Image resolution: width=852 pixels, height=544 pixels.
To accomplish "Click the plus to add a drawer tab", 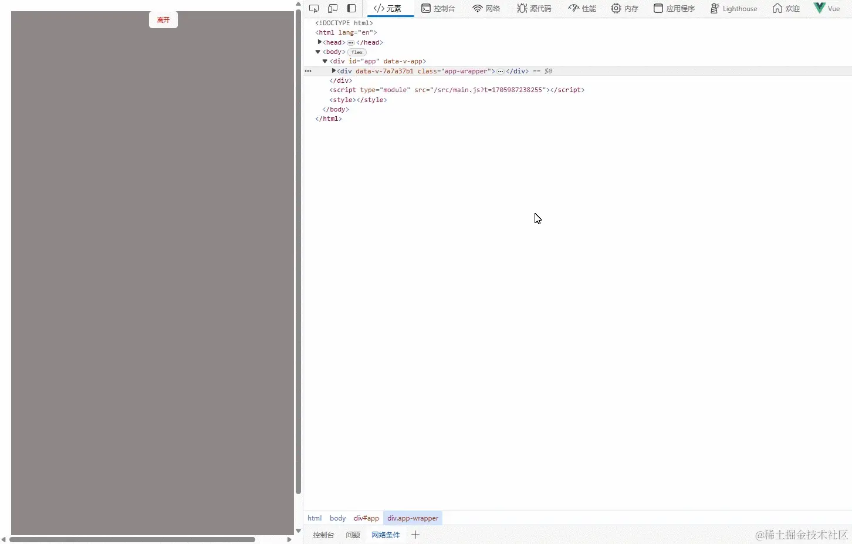I will (x=415, y=535).
